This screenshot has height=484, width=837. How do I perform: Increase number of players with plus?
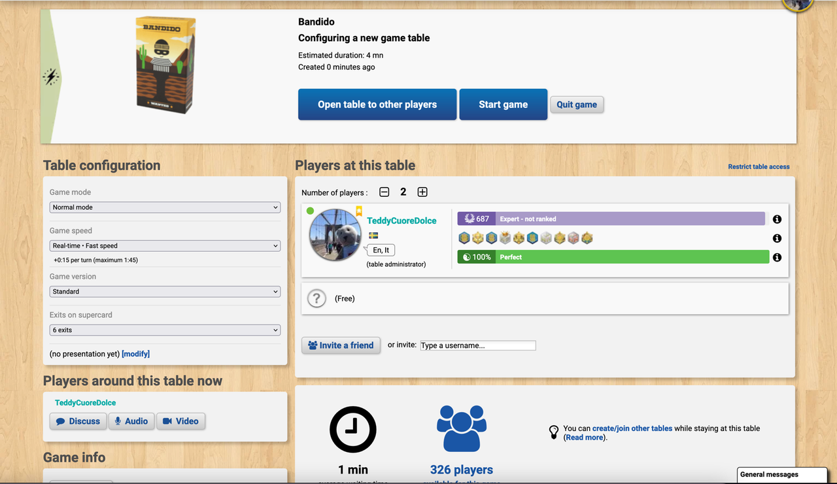422,192
